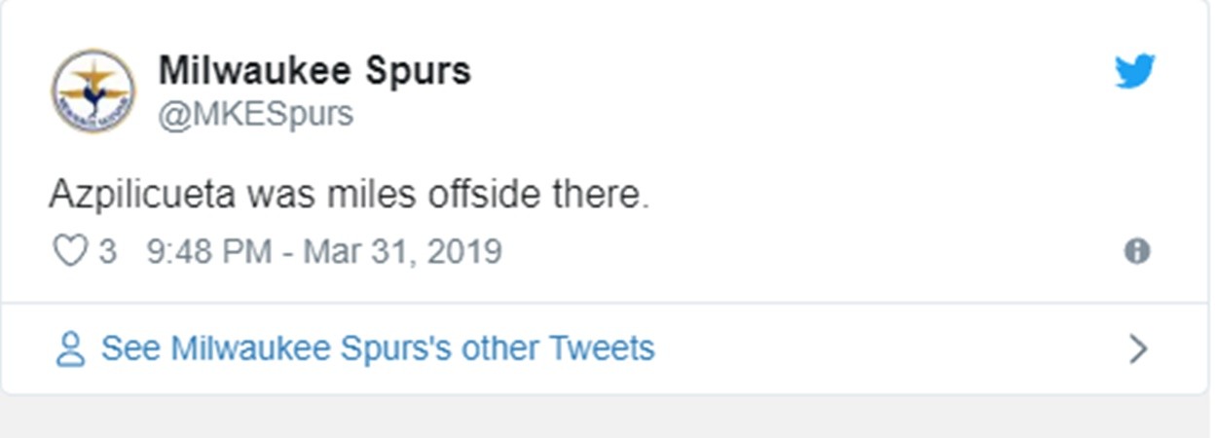The width and height of the screenshot is (1218, 438).
Task: Click the tweet text about Azpilicueta
Action: tap(348, 196)
